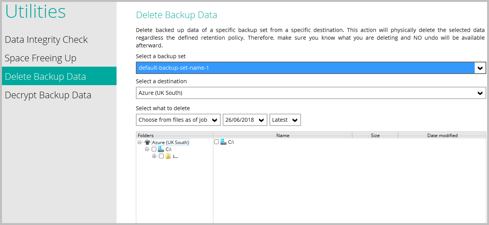
Task: Sort by the Date modified column header
Action: (x=442, y=135)
